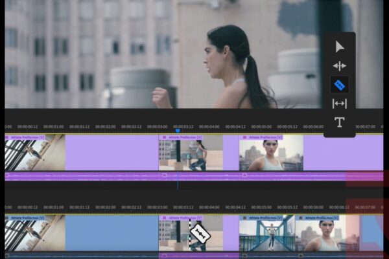Click 00:00:02:00 on the lower time ruler
The height and width of the screenshot is (259, 389).
[x=105, y=207]
